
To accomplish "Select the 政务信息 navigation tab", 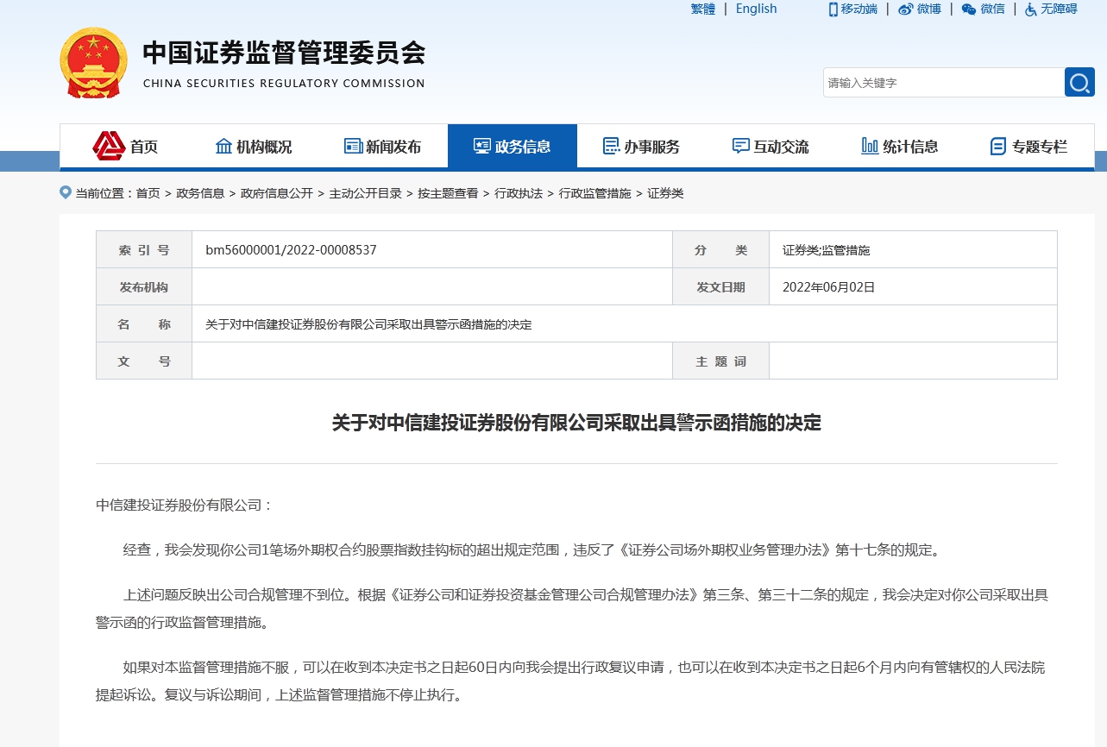I will pos(513,147).
